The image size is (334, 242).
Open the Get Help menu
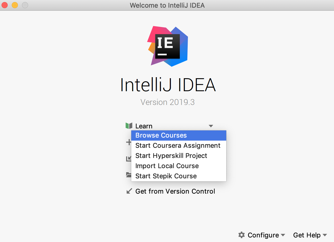pos(307,235)
